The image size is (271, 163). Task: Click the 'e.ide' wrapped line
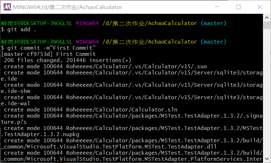click(9, 79)
